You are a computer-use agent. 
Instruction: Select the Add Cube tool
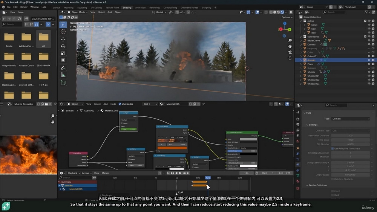[63, 83]
